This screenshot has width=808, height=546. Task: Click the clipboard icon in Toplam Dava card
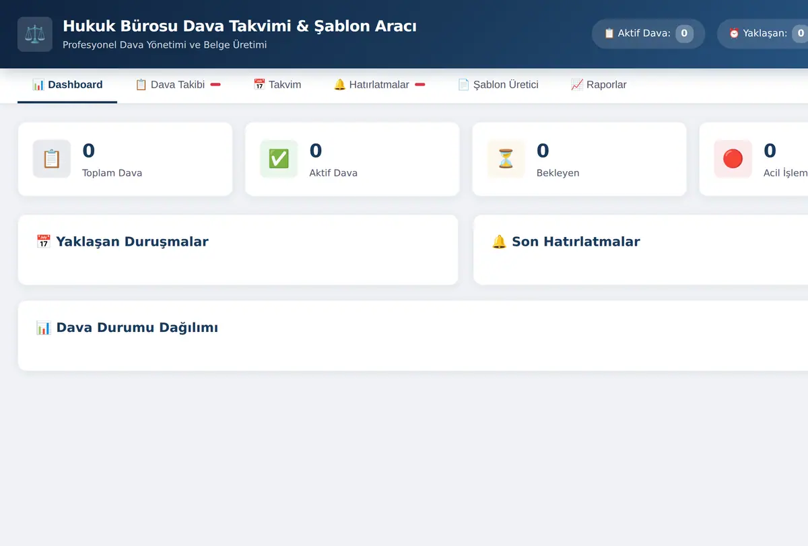(52, 159)
